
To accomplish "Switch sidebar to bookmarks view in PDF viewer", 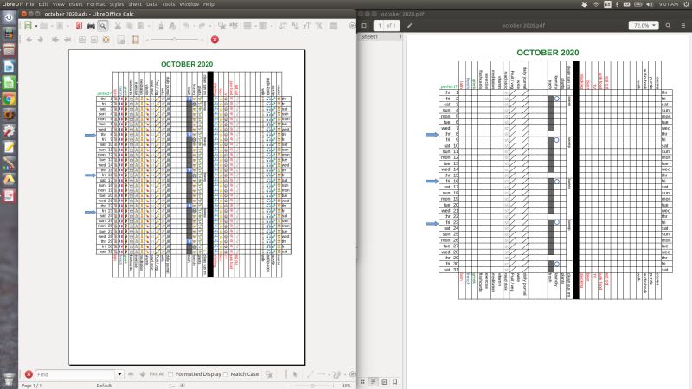I will [x=395, y=381].
